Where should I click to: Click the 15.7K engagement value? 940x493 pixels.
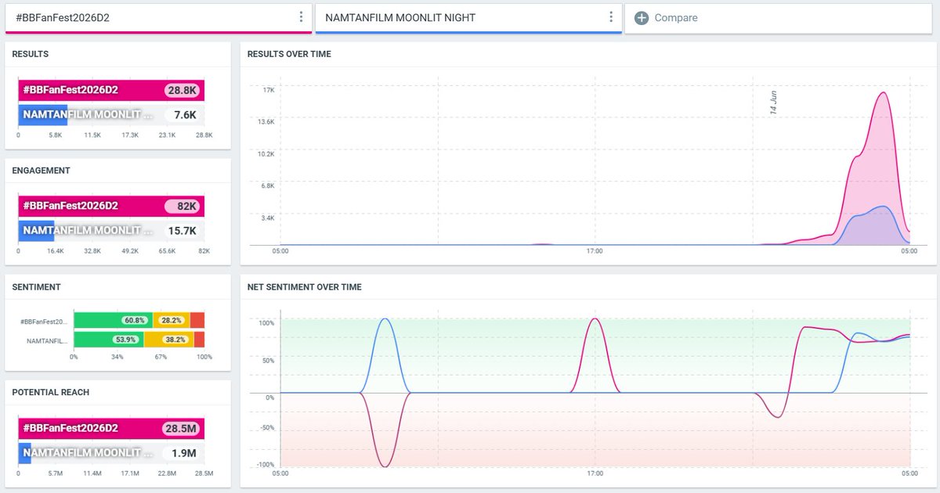(x=182, y=231)
